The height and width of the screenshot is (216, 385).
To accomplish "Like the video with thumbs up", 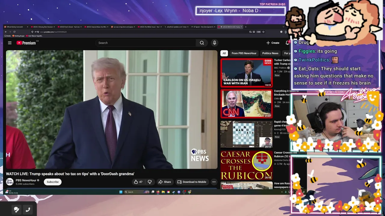I will 138,182.
